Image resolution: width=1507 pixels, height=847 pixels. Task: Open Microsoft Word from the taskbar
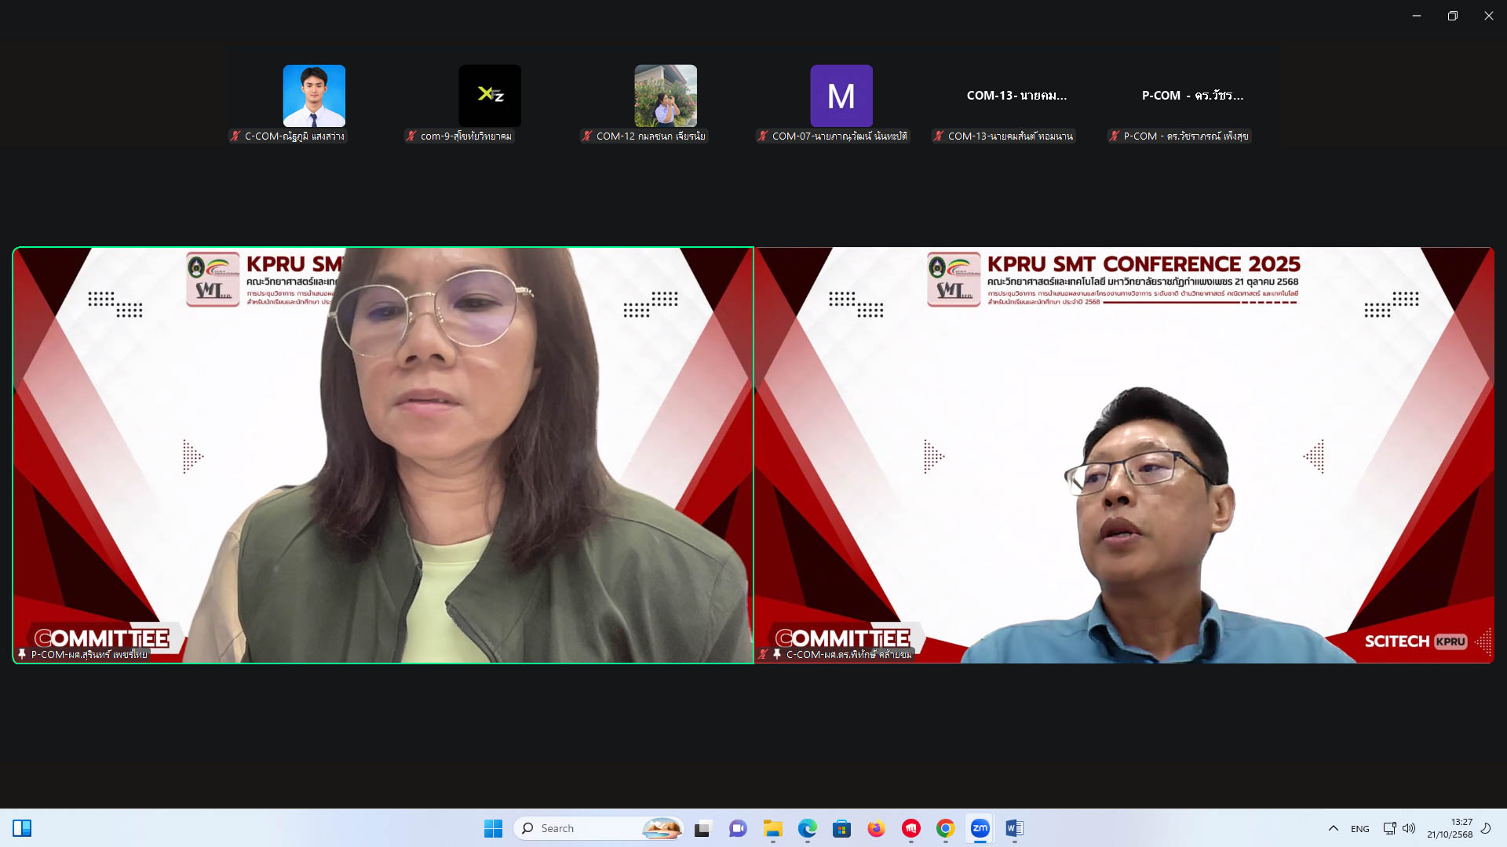(x=1014, y=828)
